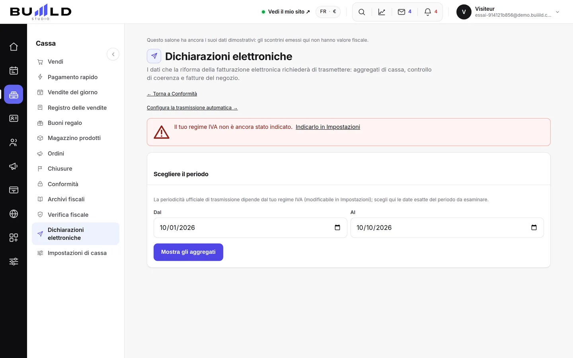This screenshot has width=573, height=358.
Task: Click the Dal date input field
Action: point(250,228)
